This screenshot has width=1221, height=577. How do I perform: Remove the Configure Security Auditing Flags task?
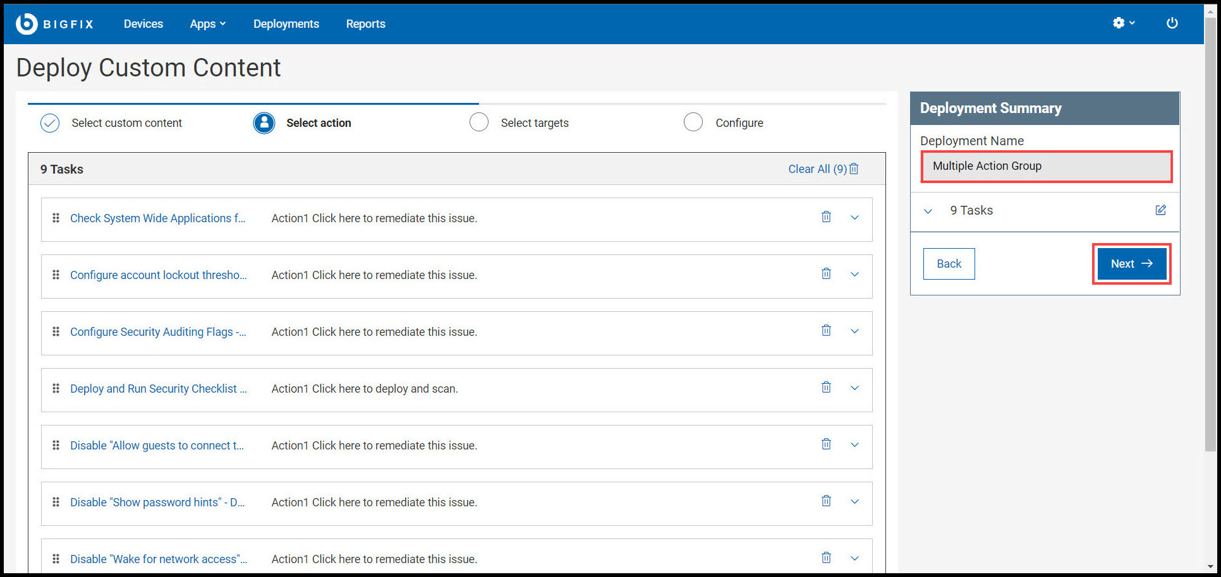[x=826, y=330]
